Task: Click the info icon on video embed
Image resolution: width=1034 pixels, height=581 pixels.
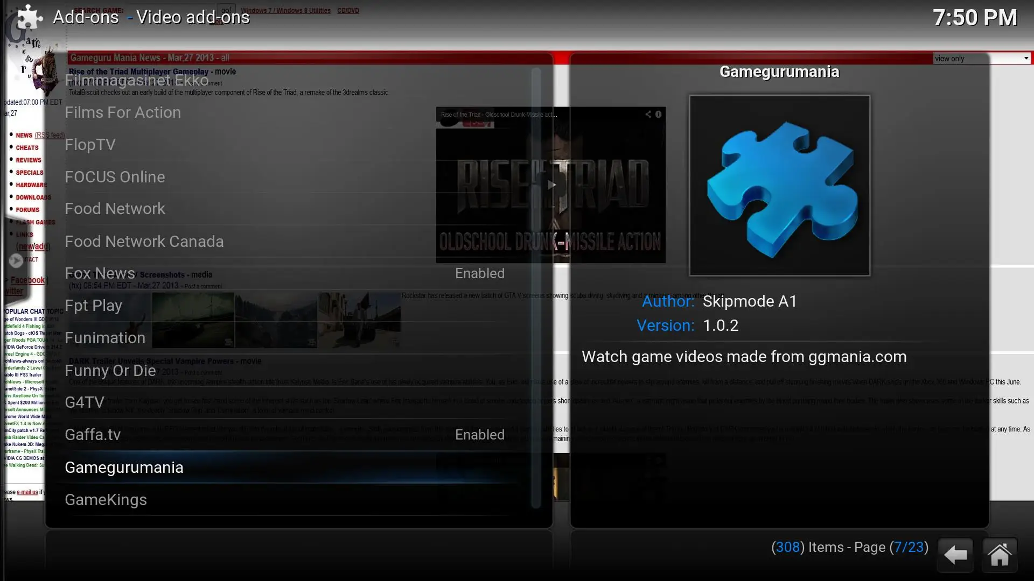Action: 658,114
